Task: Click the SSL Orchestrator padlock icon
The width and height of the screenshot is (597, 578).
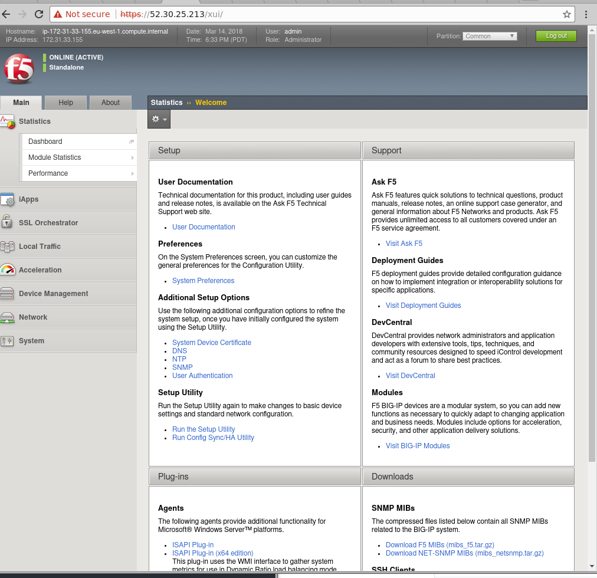Action: point(7,222)
